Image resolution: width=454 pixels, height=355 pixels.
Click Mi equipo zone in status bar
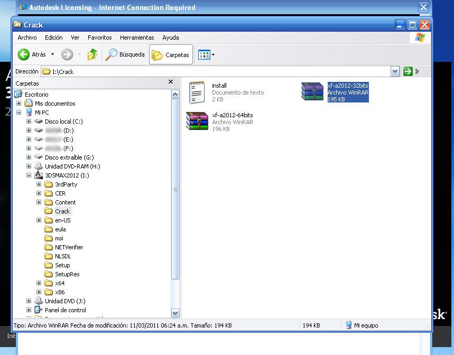pyautogui.click(x=362, y=325)
